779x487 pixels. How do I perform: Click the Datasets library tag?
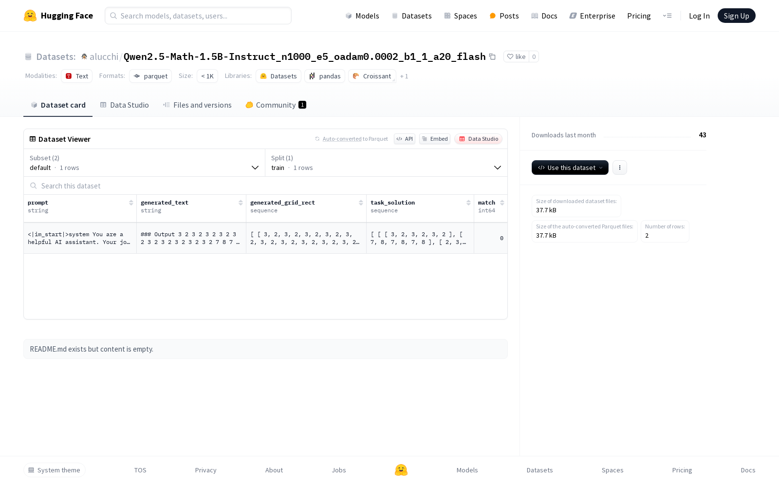[278, 76]
